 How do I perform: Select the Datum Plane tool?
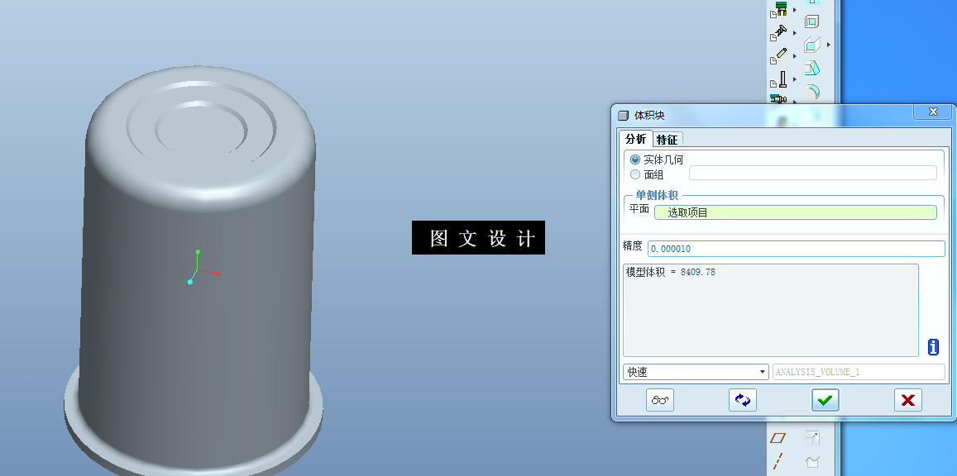click(778, 438)
